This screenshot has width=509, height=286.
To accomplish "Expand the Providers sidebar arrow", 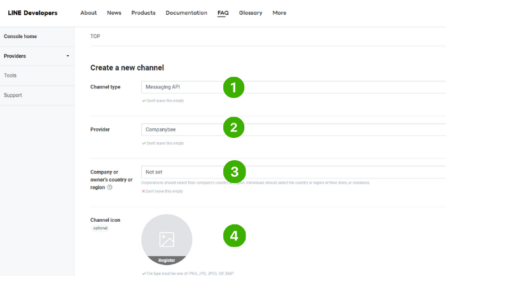I will (67, 56).
